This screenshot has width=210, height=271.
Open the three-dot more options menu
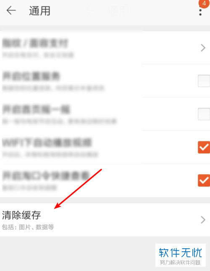tap(200, 12)
